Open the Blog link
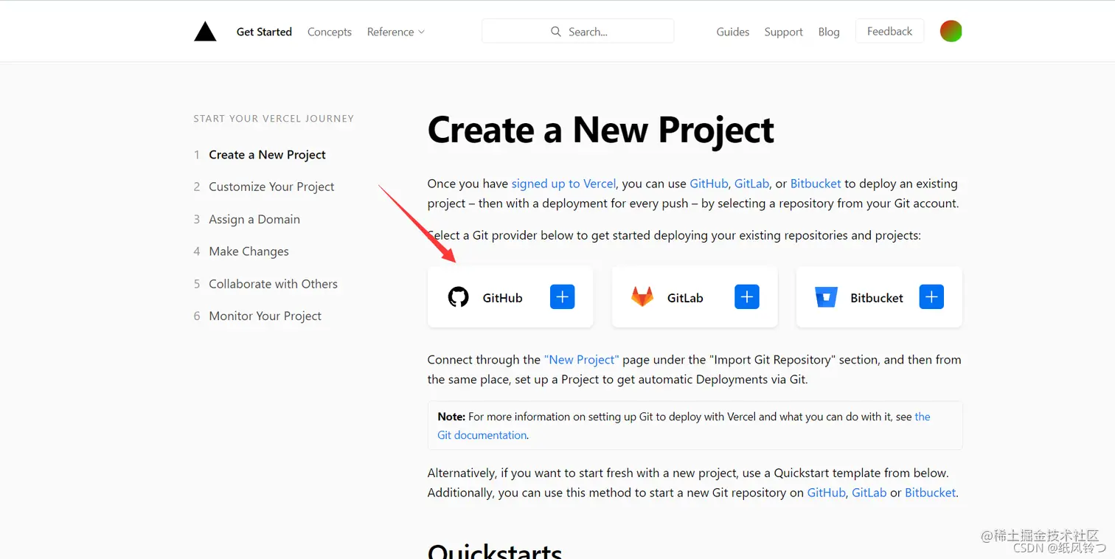 (x=829, y=32)
